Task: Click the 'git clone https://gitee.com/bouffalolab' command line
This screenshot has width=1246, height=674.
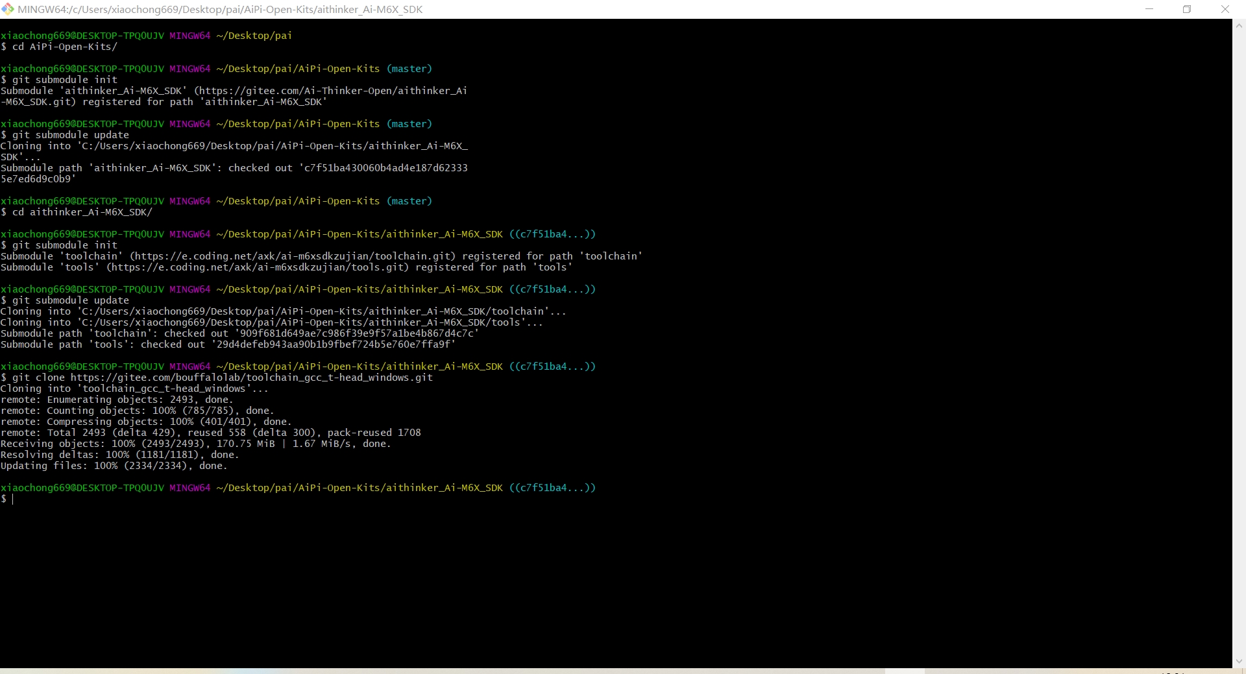Action: click(x=217, y=378)
